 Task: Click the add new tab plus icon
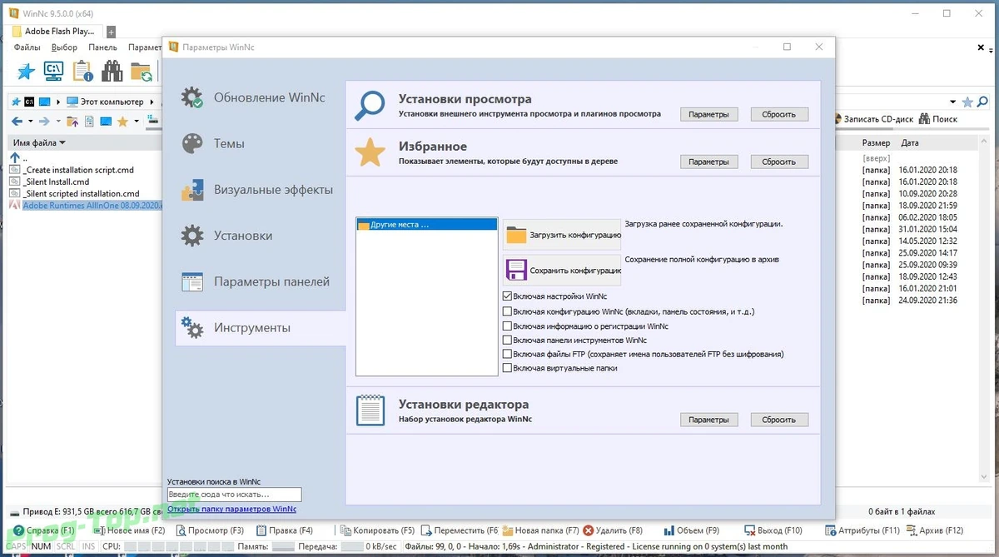(x=112, y=32)
